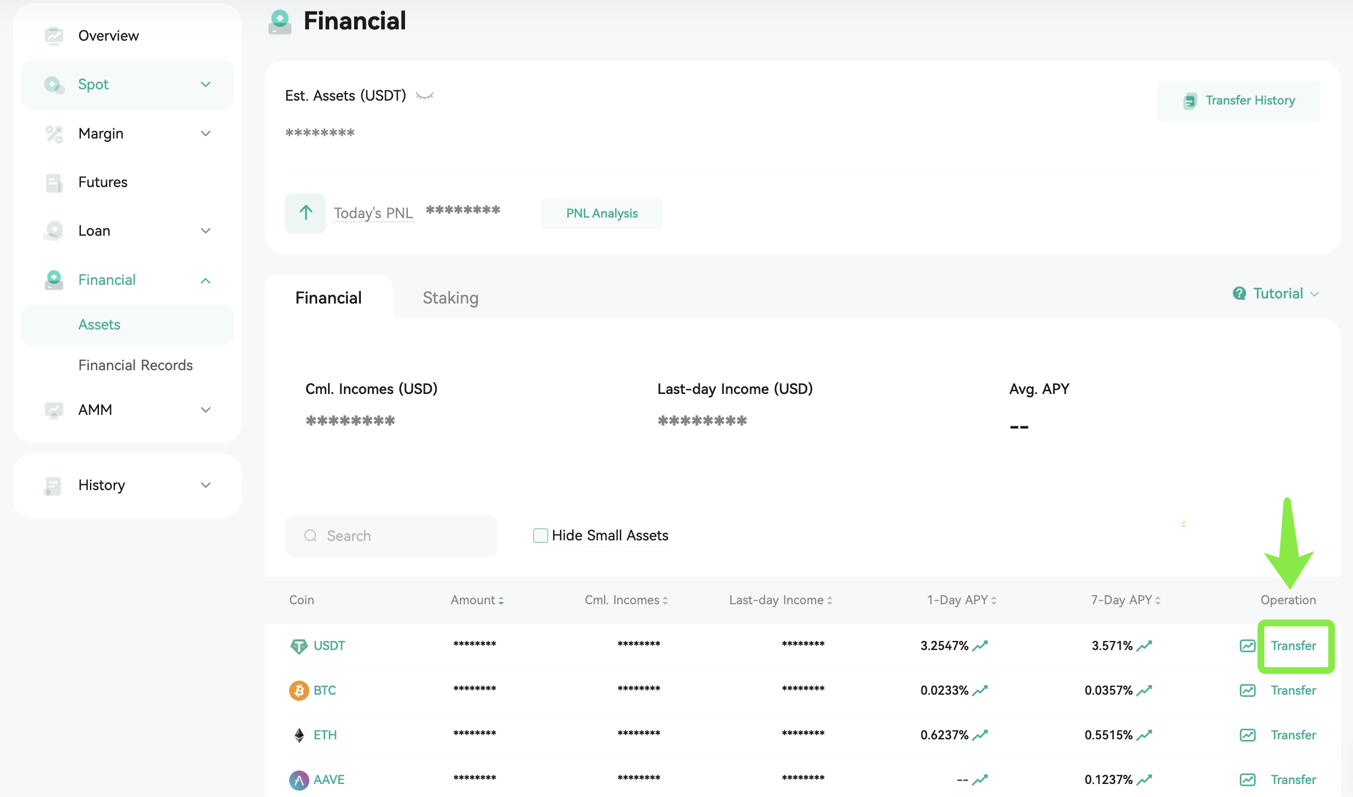
Task: Open the ETH APY chart icon
Action: point(1247,735)
